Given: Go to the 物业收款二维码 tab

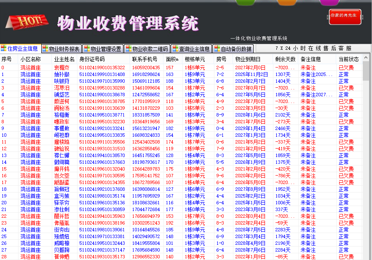Looking at the screenshot, I should (147, 49).
